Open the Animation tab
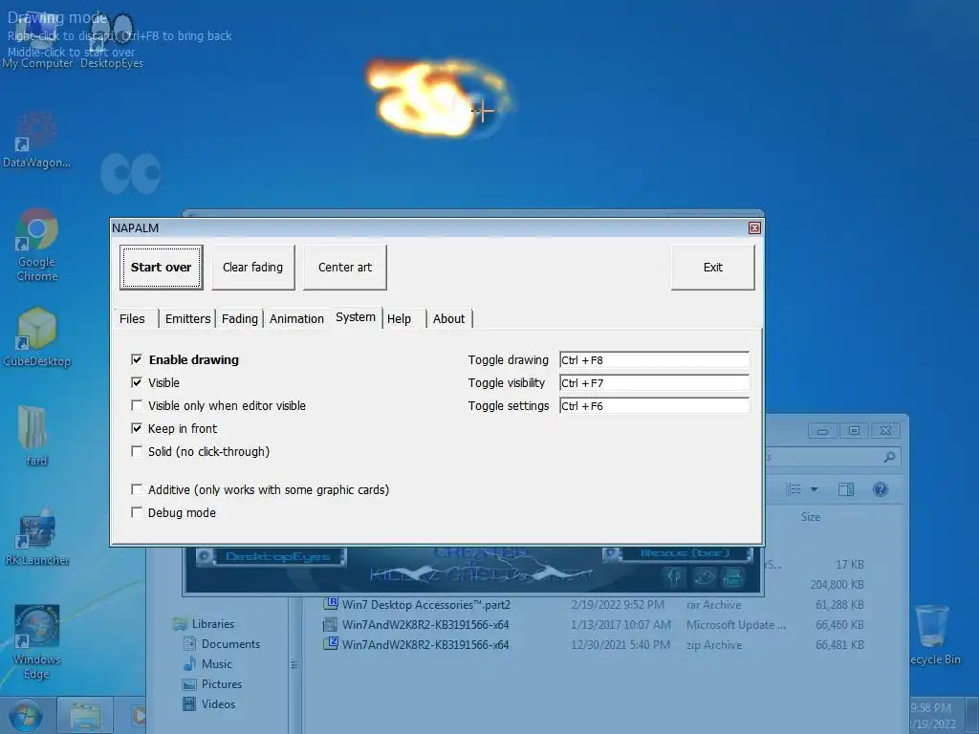Viewport: 979px width, 734px height. pos(296,319)
